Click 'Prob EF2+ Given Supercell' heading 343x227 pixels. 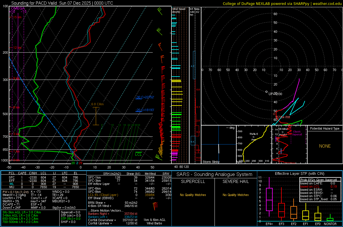[319, 180]
